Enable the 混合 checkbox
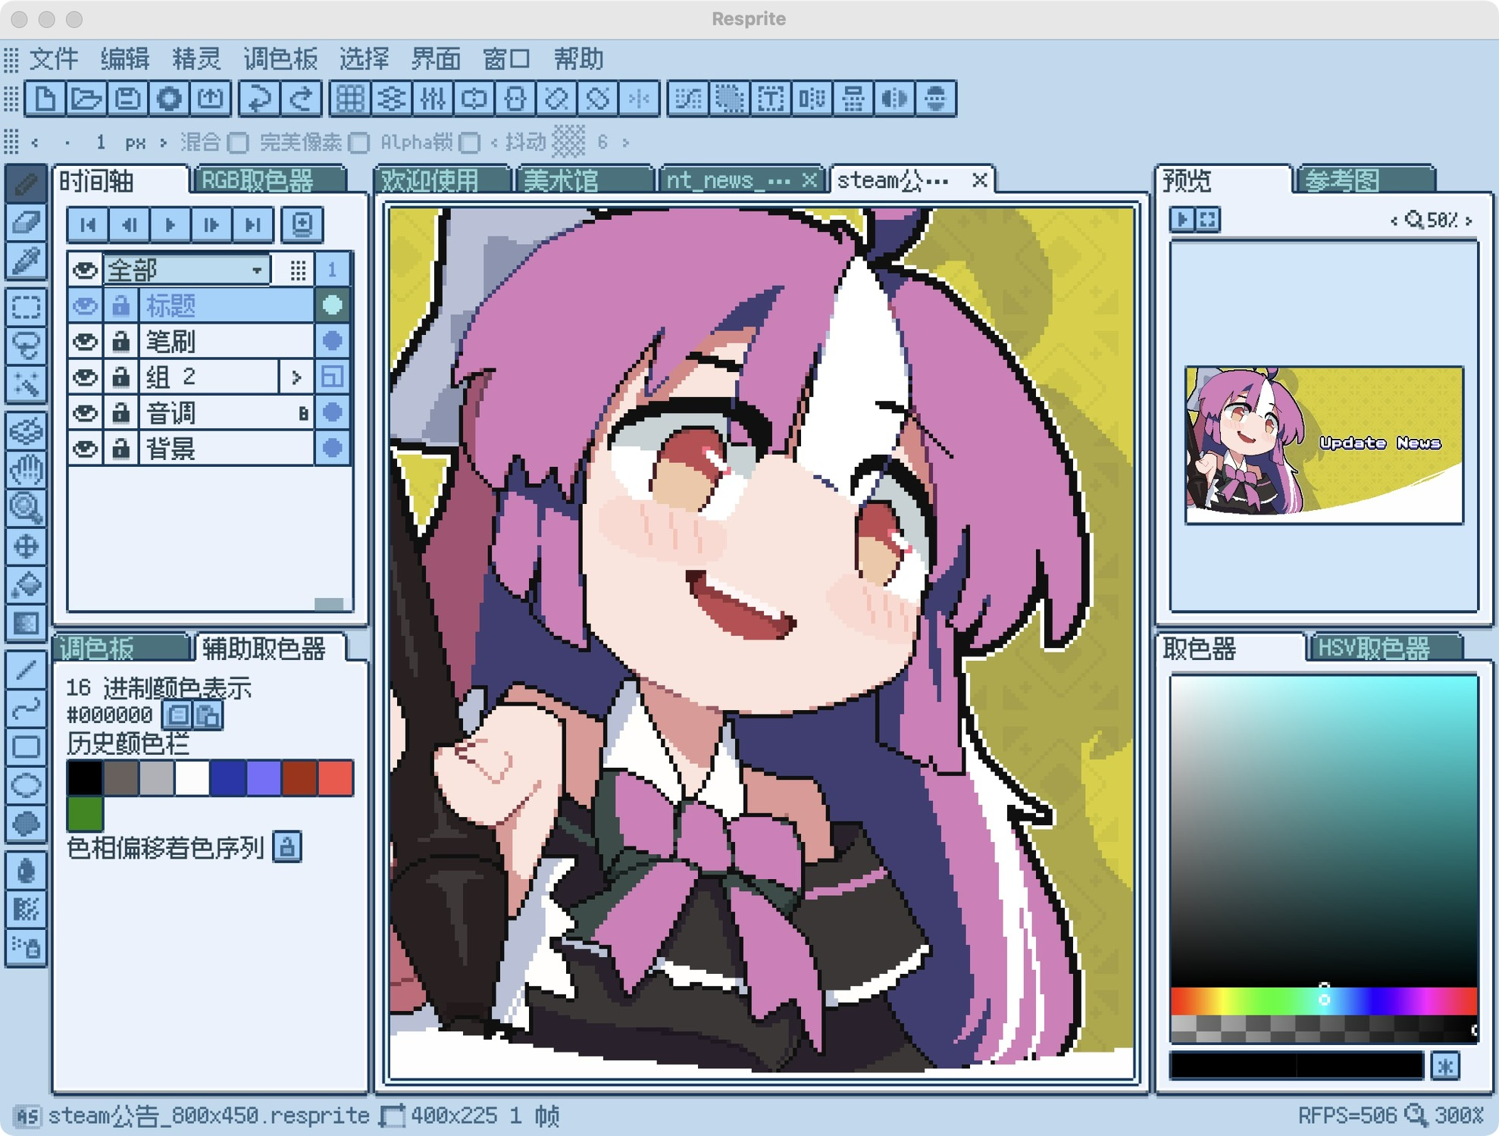The image size is (1499, 1136). click(239, 142)
